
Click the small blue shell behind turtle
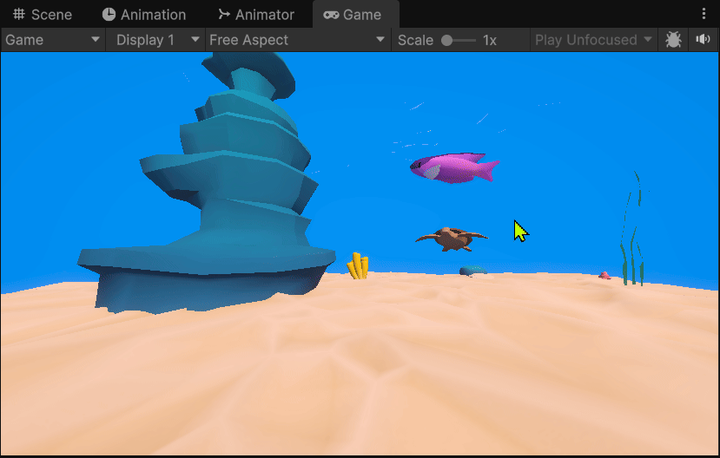472,271
